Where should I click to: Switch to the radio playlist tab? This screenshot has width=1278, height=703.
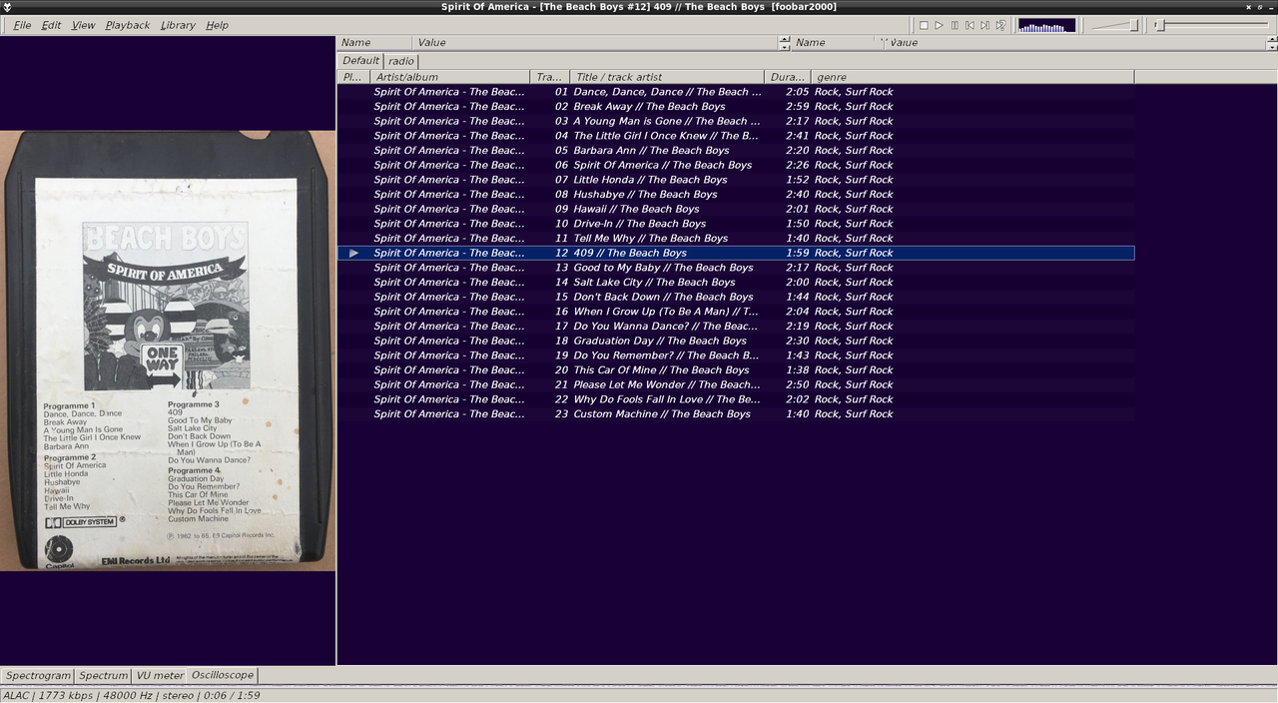(x=401, y=61)
